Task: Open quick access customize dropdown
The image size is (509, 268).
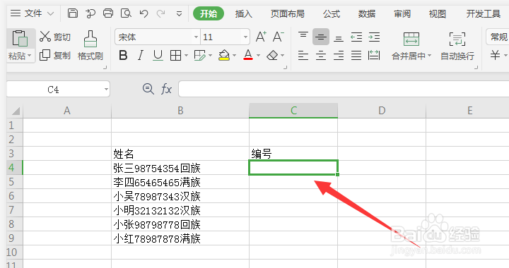Action: [x=179, y=13]
